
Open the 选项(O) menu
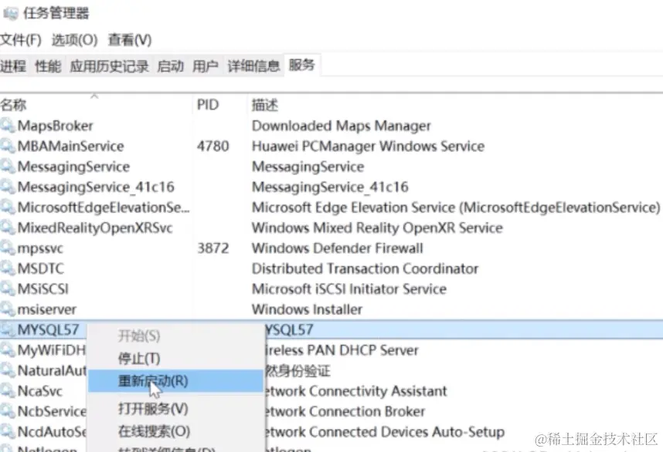coord(74,39)
